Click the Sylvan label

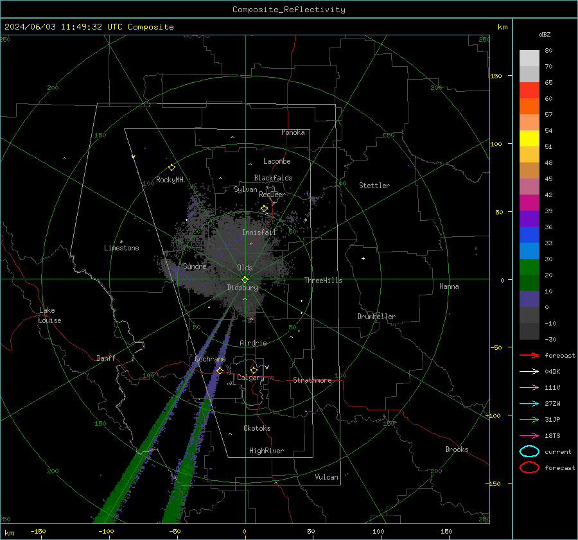(245, 189)
